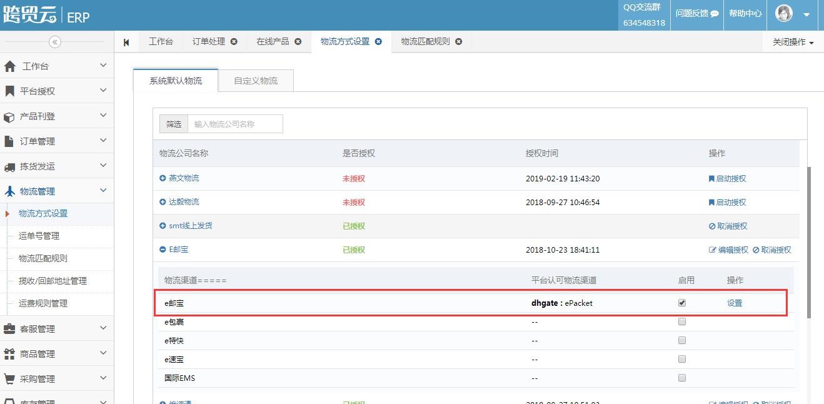Viewport: 824px width, 404px height.
Task: Click 启动授权 for 达毅物流
Action: pos(727,202)
